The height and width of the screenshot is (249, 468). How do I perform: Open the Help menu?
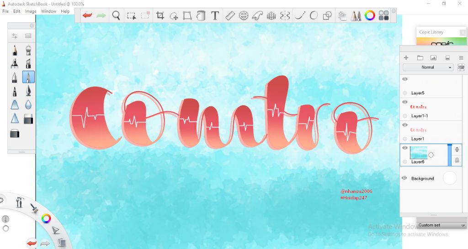pos(65,11)
